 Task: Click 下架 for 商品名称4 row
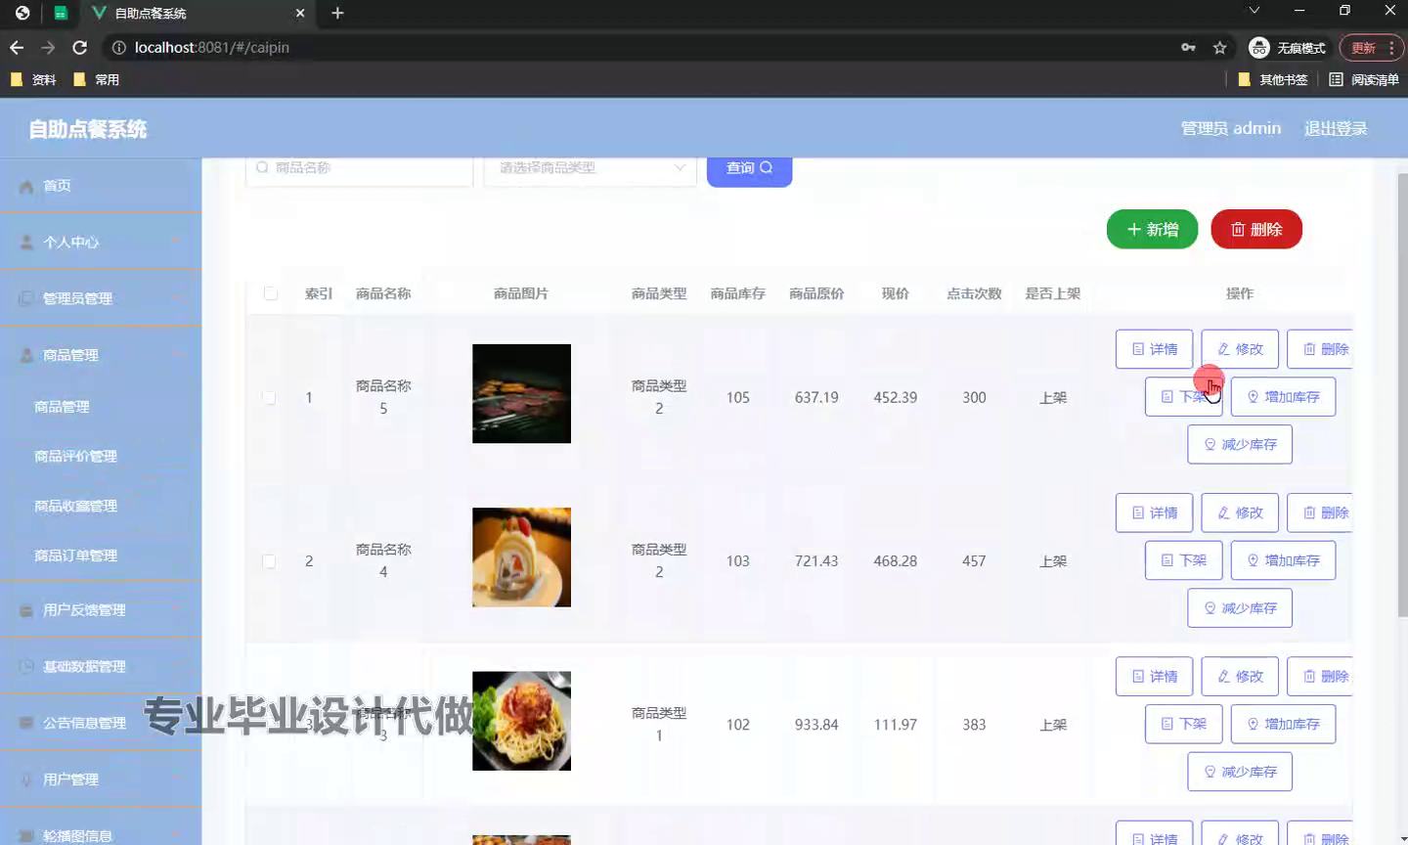point(1183,560)
